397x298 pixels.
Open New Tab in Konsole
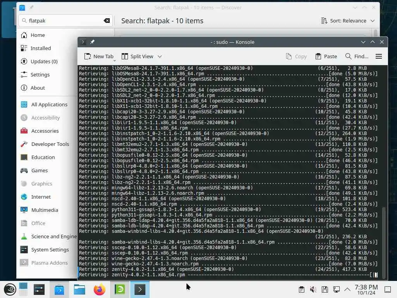tap(99, 56)
